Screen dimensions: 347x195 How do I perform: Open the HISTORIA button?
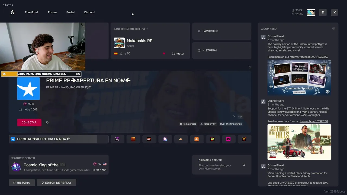[x=22, y=183]
